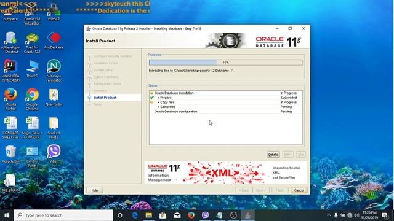This screenshot has height=221, width=394.
Task: Click the disabled Next button
Action: tap(261, 190)
